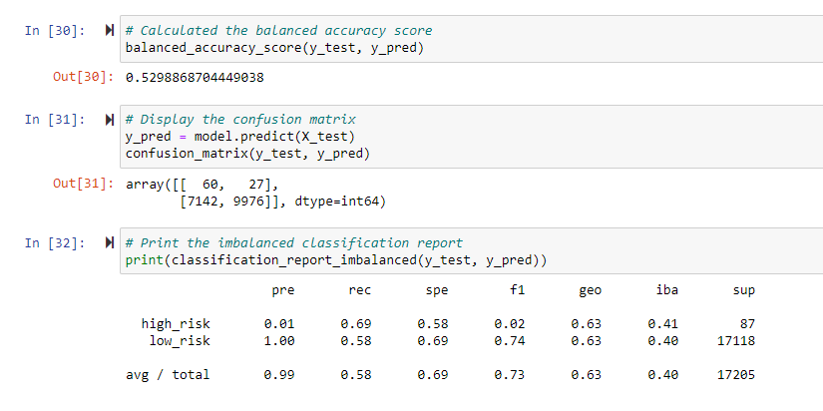Click high_risk recall value 0.69
Screen dimensions: 823x411
tap(356, 324)
